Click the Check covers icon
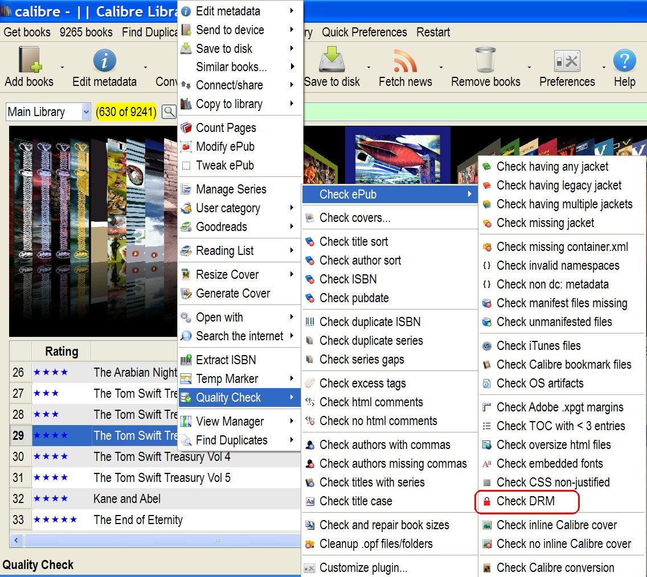The image size is (647, 577). click(310, 217)
